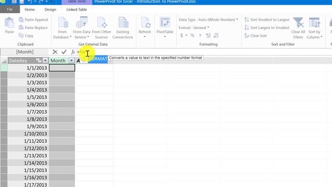Click row selector for 1/8/2013

click(x=4, y=119)
